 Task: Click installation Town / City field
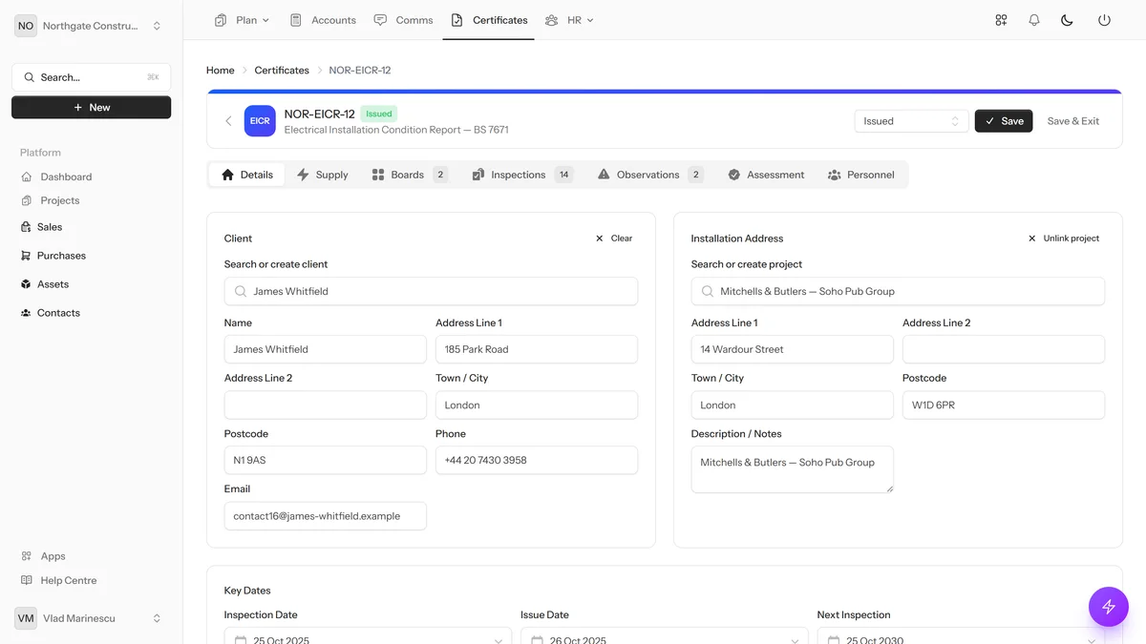(793, 405)
